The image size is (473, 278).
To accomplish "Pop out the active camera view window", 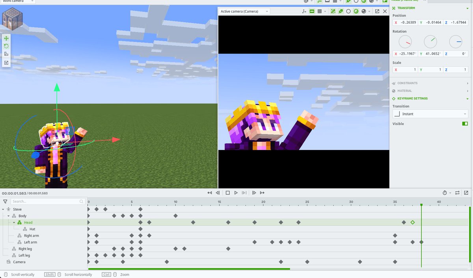I will pos(377,11).
